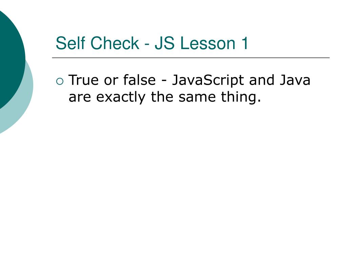This screenshot has width=347, height=260.
Task: Click the word Java ending first line
Action: pos(295,80)
